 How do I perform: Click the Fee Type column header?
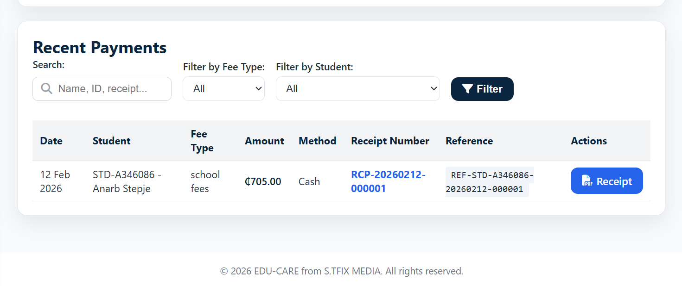pos(202,141)
